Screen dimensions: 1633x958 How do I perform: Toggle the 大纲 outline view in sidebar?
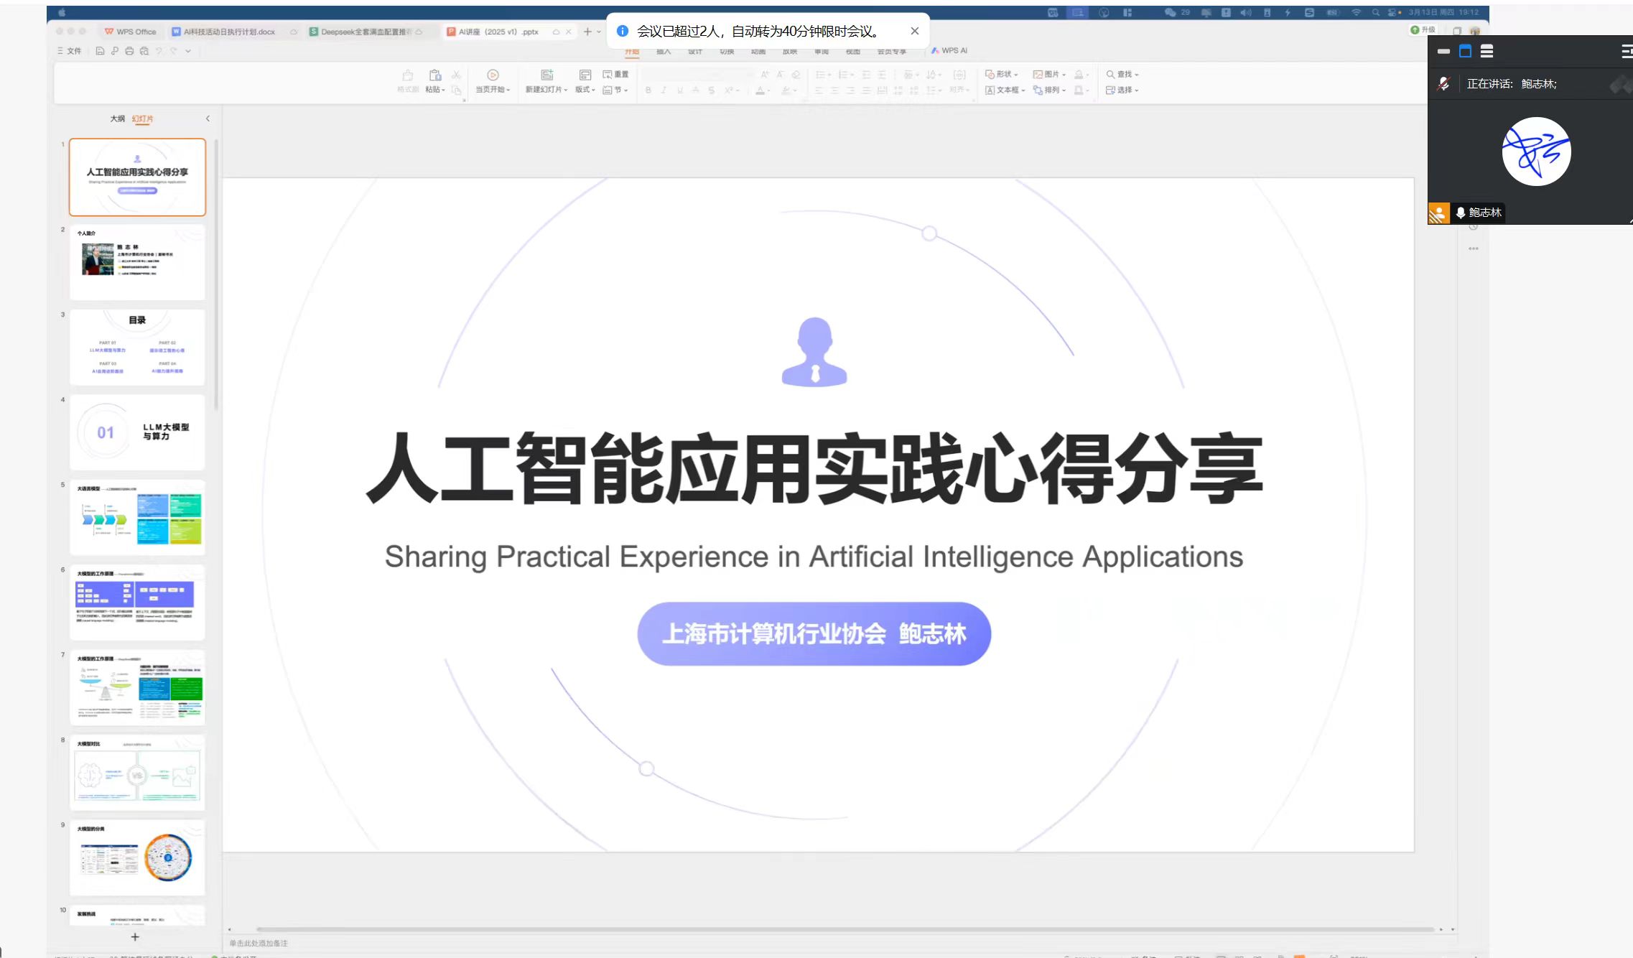click(117, 118)
